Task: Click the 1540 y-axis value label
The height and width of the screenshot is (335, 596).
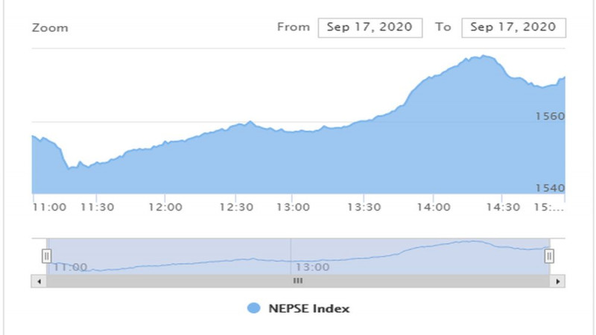Action: click(x=550, y=188)
